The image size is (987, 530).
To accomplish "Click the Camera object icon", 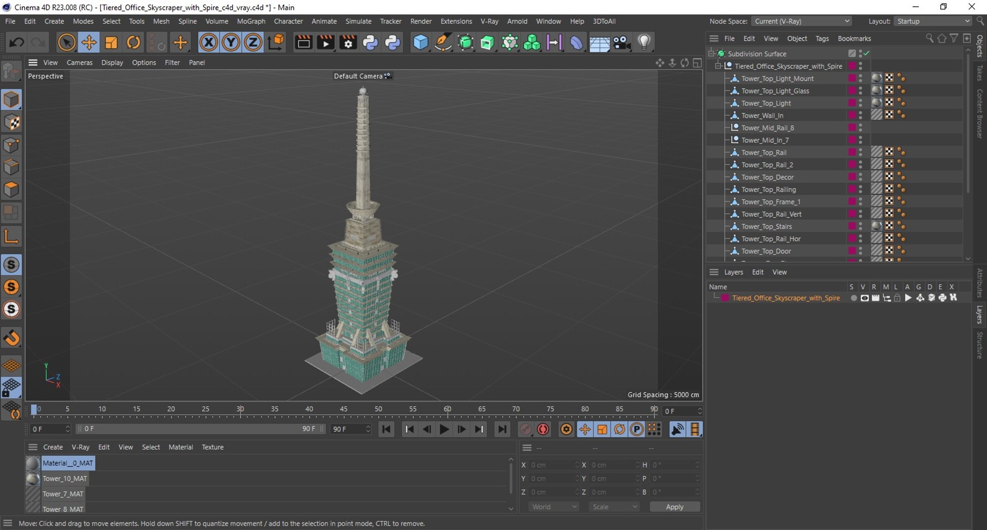I will pos(622,43).
